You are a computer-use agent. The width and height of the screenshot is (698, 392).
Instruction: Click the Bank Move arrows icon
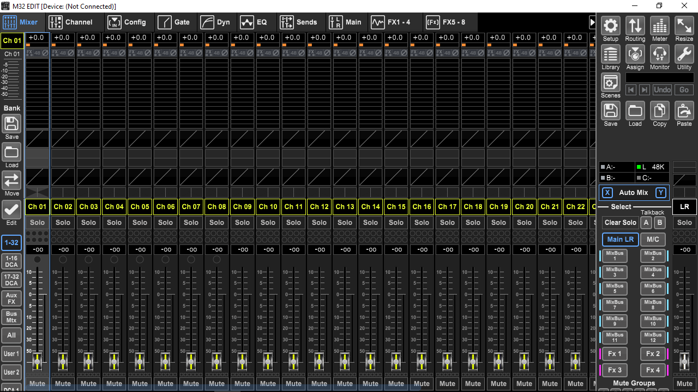11,180
